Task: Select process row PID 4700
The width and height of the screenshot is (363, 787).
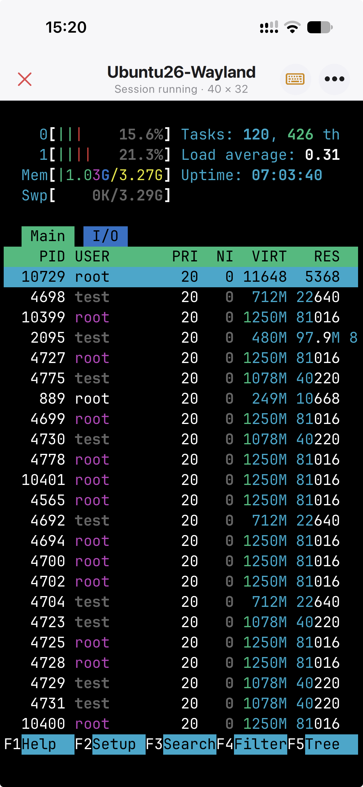Action: 181,561
